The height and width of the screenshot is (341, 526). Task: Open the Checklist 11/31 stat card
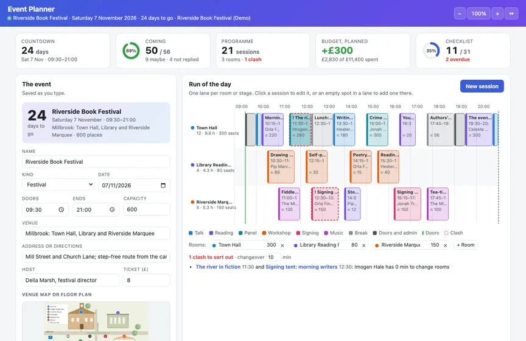pos(463,51)
